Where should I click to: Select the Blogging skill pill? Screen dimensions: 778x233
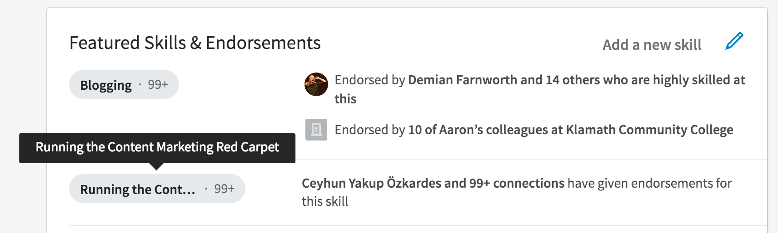tap(124, 84)
